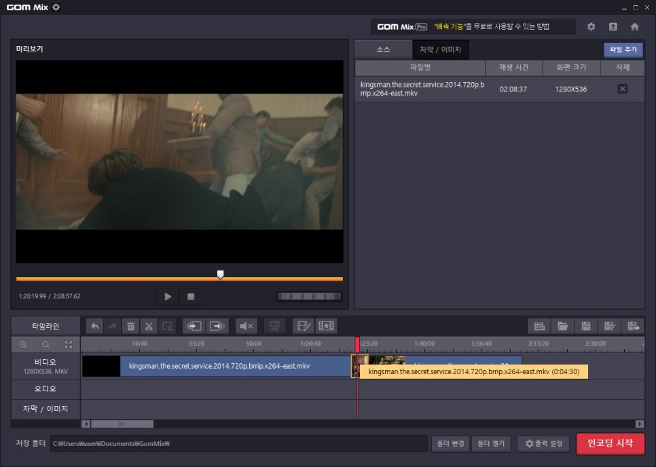Click the 화면 크기 column header

571,68
